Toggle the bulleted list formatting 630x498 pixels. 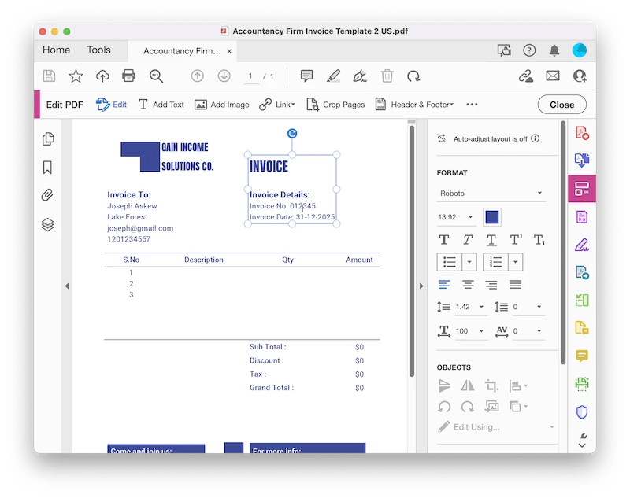coord(450,260)
